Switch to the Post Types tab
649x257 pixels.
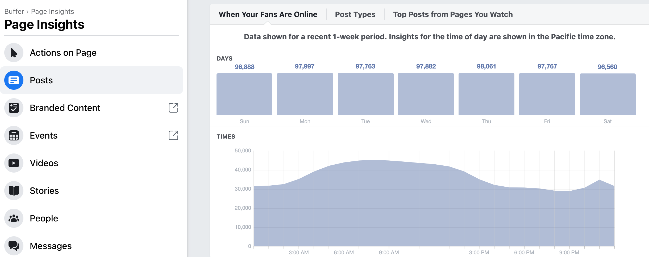355,14
